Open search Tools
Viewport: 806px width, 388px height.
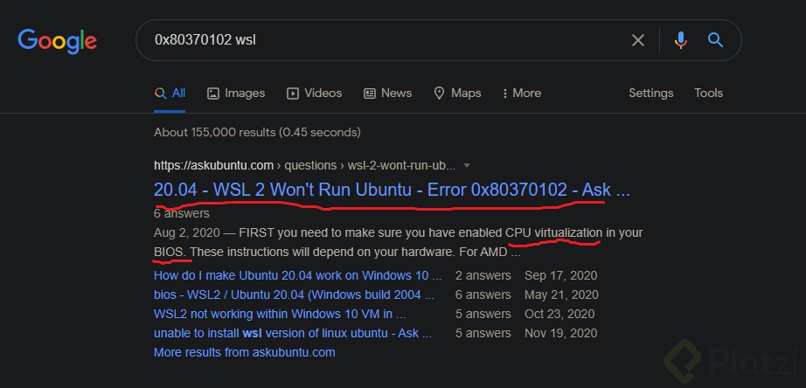(x=708, y=93)
